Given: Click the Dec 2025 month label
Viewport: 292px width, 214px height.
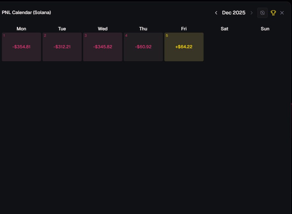Looking at the screenshot, I should [234, 13].
